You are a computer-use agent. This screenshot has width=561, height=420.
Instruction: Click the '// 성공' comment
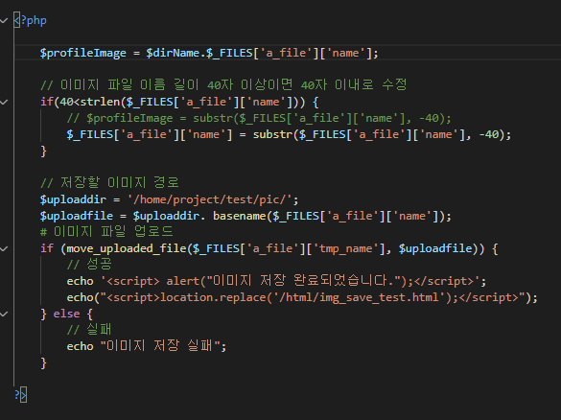89,265
